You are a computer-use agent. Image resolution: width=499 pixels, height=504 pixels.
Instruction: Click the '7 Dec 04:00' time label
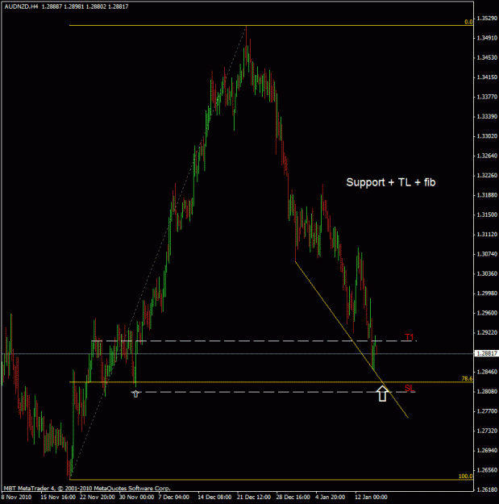(173, 497)
